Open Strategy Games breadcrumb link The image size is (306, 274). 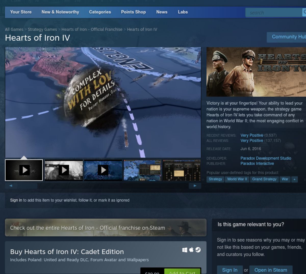[42, 29]
